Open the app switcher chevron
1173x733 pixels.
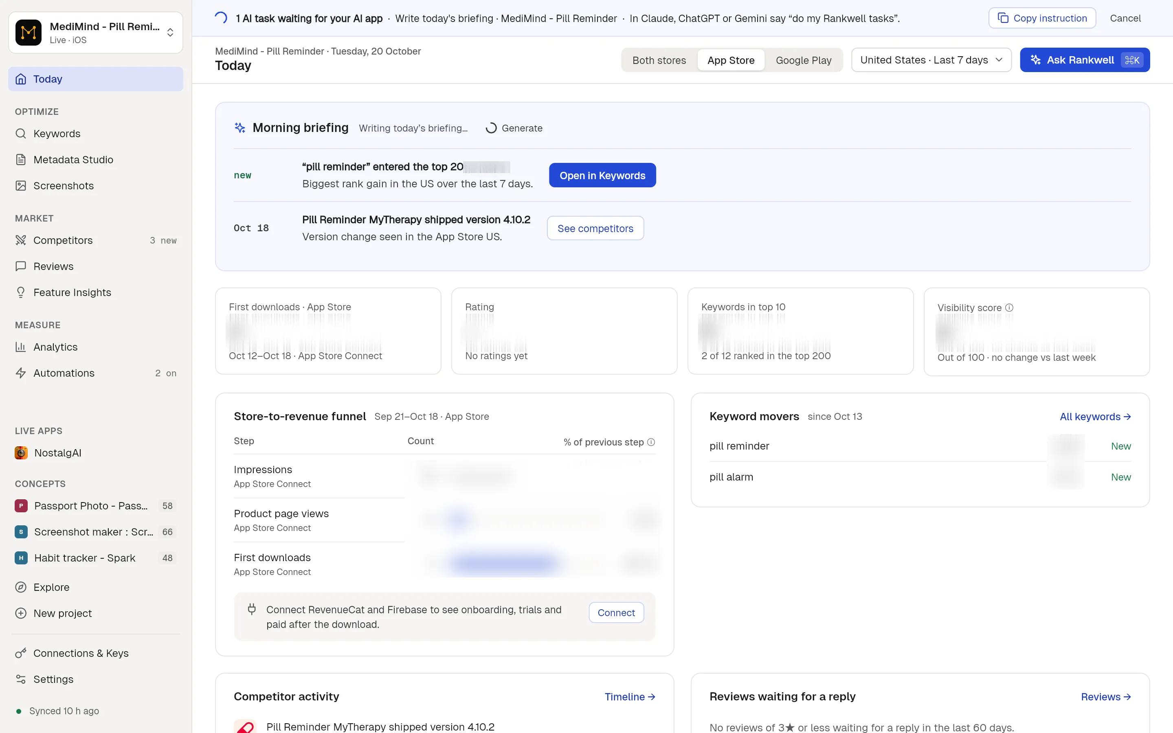pos(170,33)
